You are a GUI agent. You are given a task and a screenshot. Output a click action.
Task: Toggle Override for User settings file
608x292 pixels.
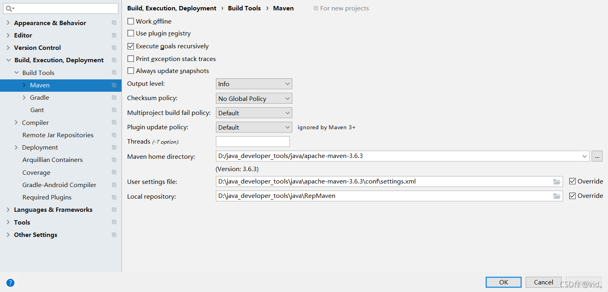coord(572,181)
